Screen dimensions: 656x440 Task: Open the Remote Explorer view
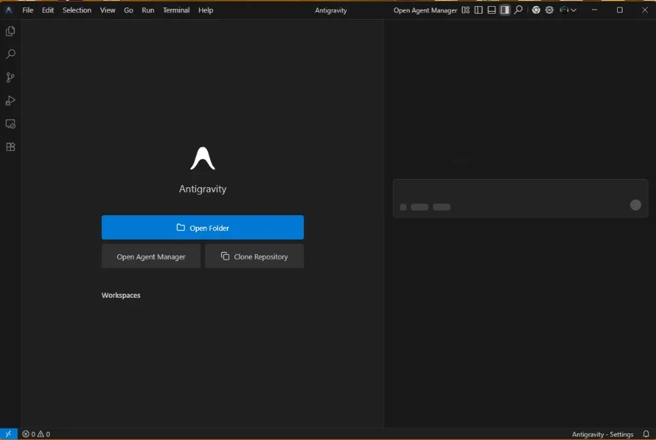point(10,124)
